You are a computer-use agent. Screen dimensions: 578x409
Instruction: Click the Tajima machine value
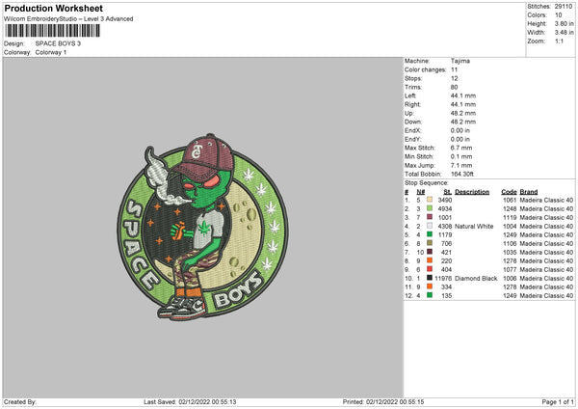(x=460, y=61)
